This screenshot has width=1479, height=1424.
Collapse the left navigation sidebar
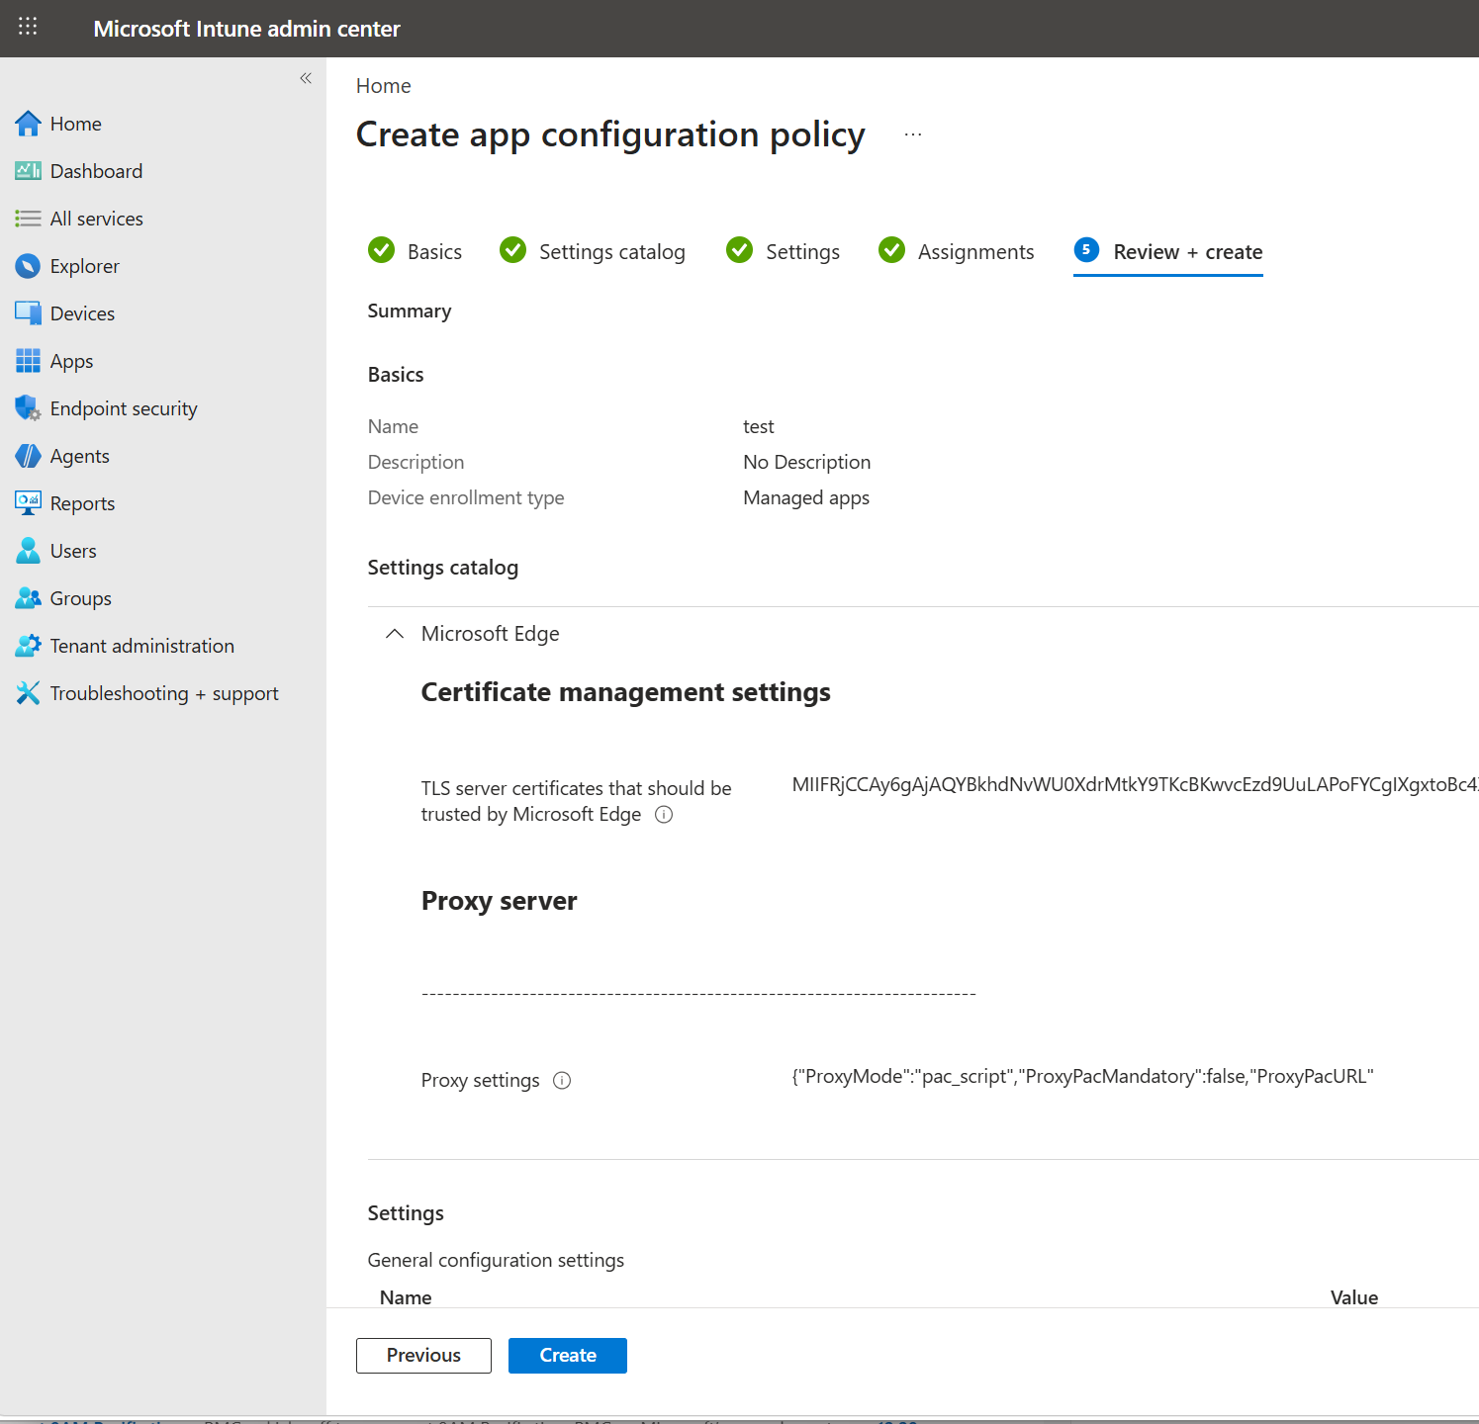(306, 78)
